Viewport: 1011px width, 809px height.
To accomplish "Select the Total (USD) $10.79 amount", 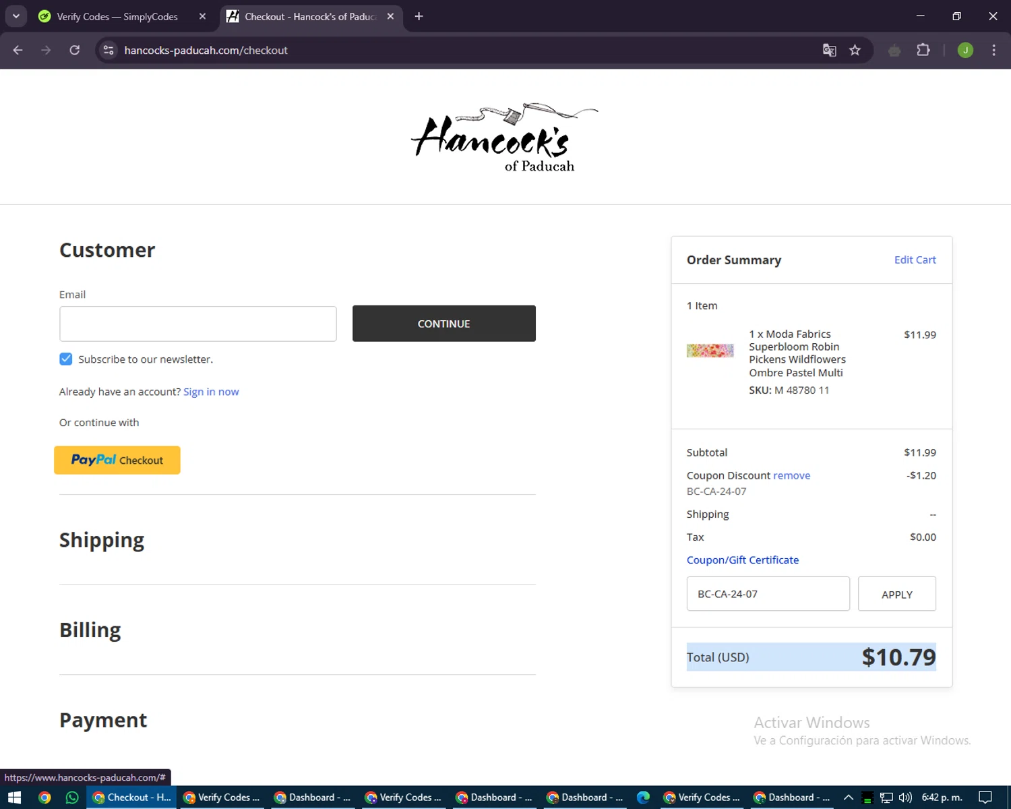I will [x=898, y=657].
